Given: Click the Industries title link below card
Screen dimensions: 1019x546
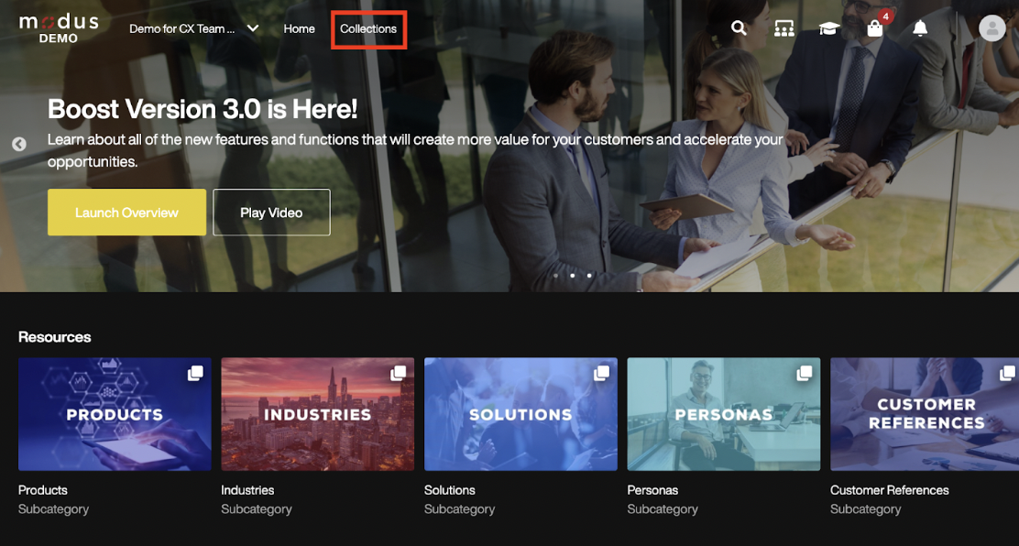Looking at the screenshot, I should (247, 490).
